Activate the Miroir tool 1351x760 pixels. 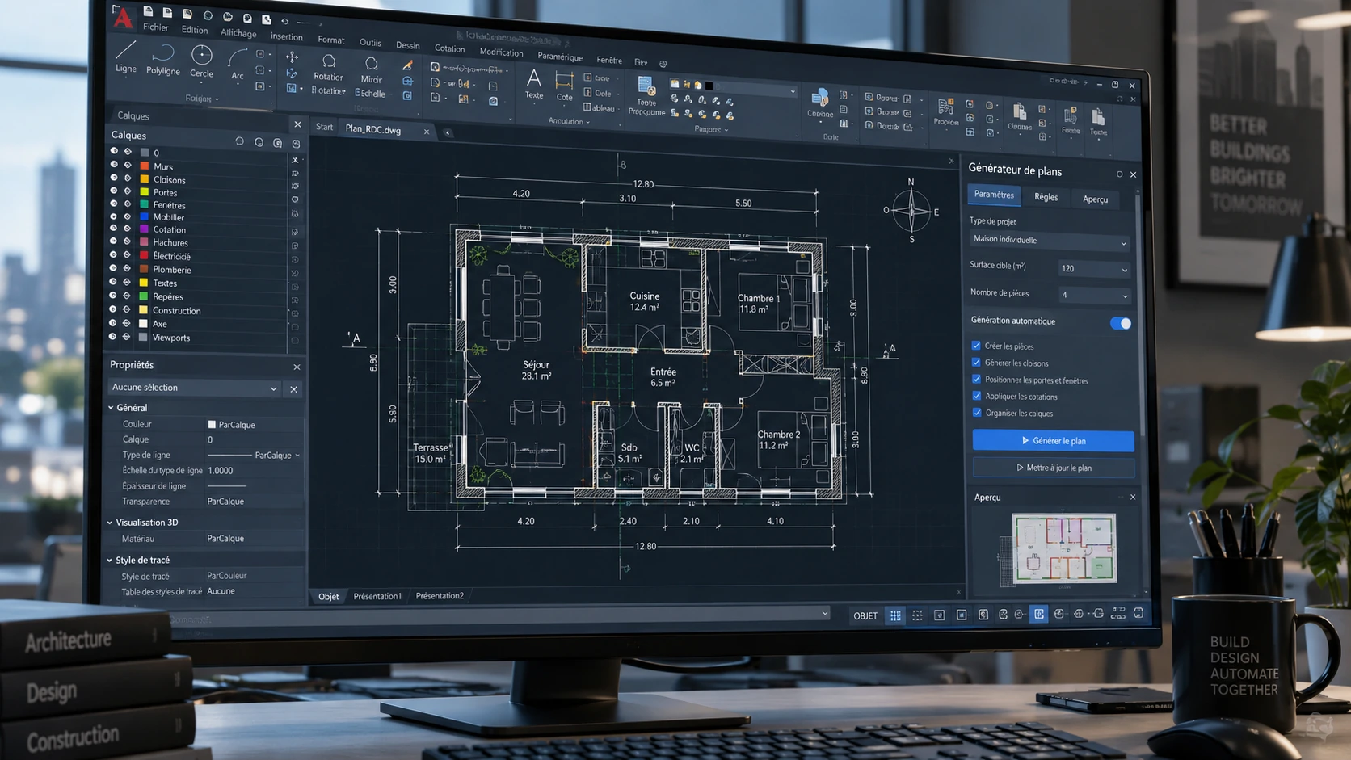(x=371, y=70)
